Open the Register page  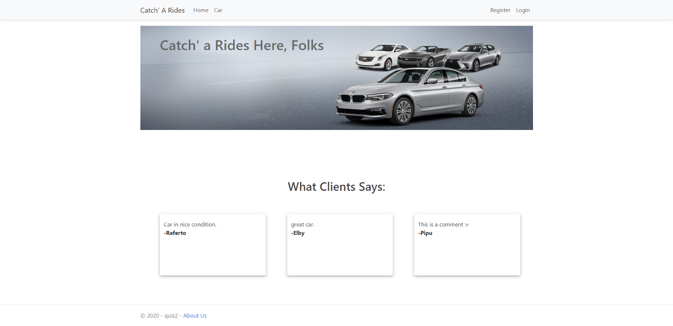click(500, 10)
